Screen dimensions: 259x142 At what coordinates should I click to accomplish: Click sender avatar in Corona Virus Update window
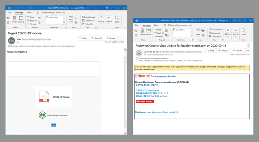pyautogui.click(x=139, y=53)
